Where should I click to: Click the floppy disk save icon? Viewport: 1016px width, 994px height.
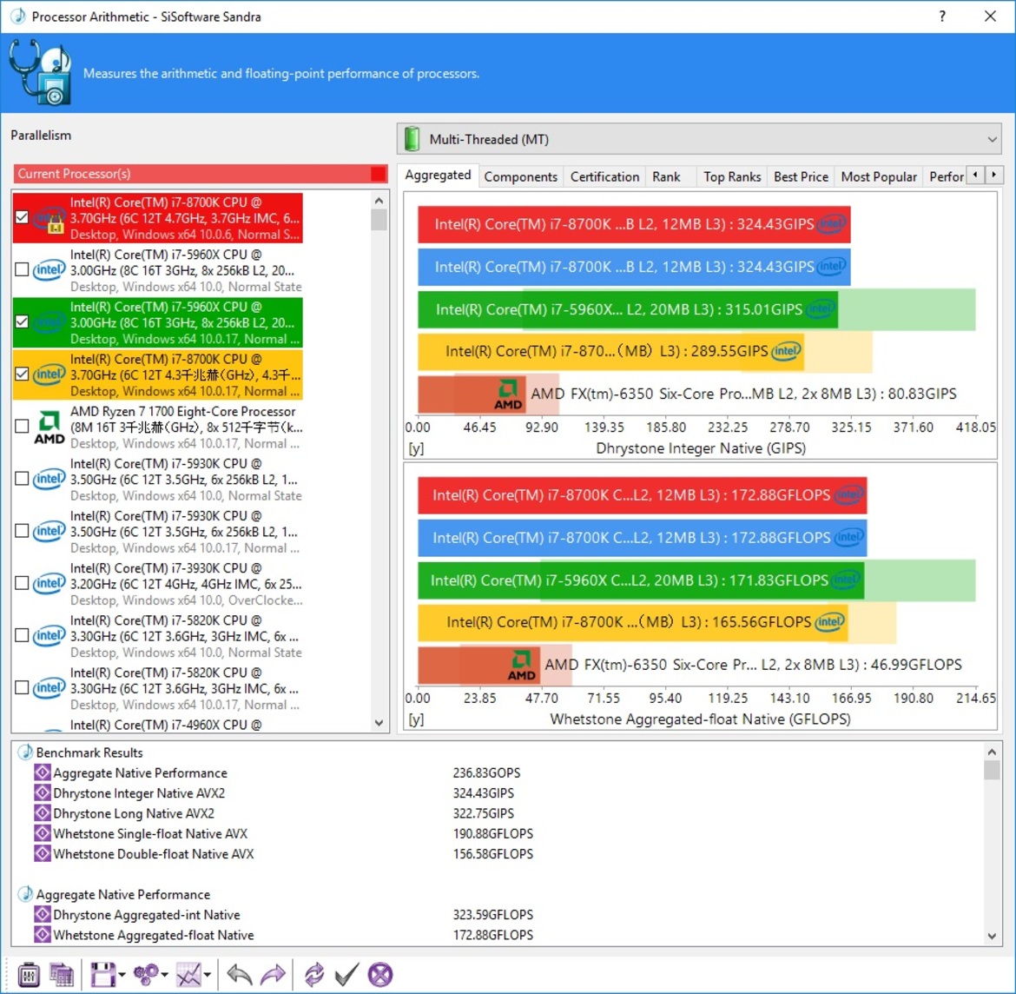[x=102, y=975]
